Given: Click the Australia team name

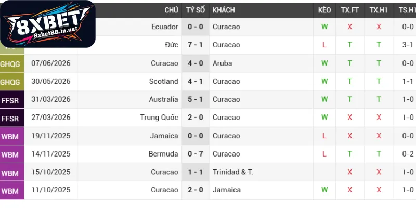Looking at the screenshot, I should click(163, 99).
